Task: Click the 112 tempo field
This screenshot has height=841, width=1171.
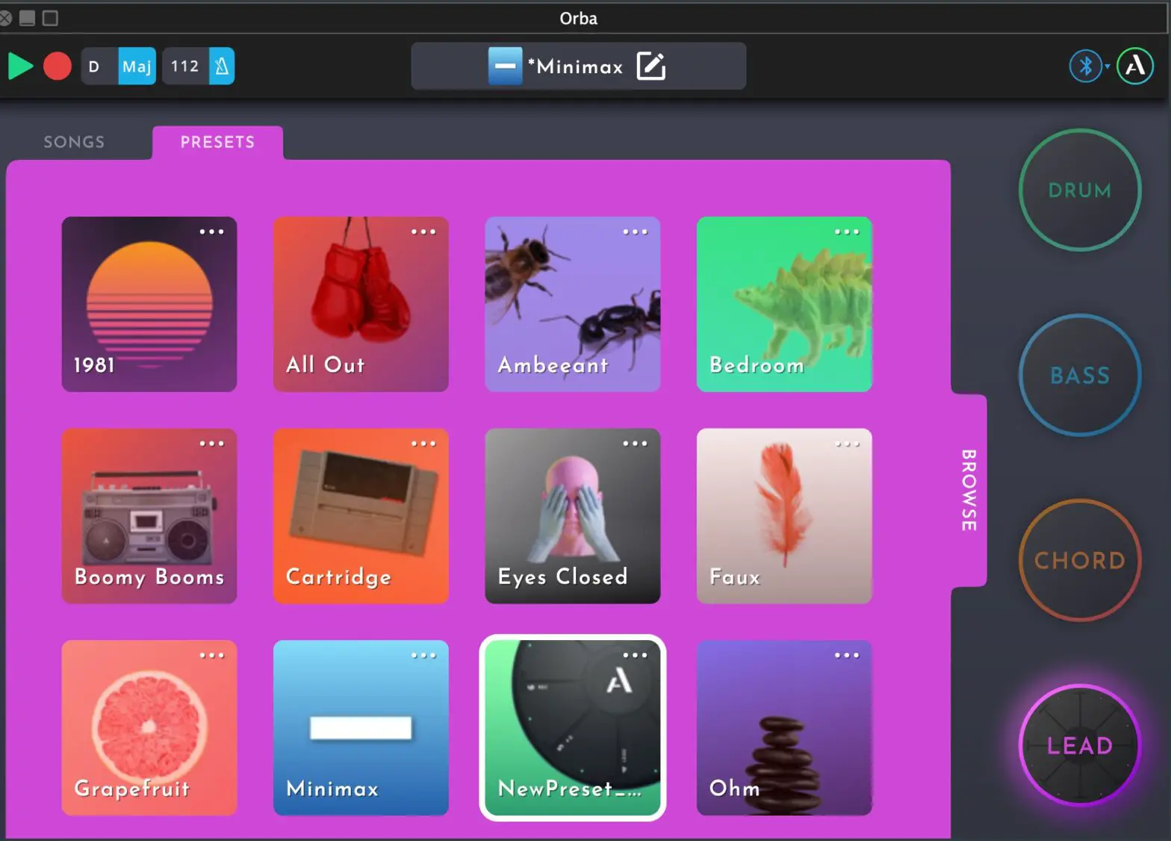Action: 185,66
